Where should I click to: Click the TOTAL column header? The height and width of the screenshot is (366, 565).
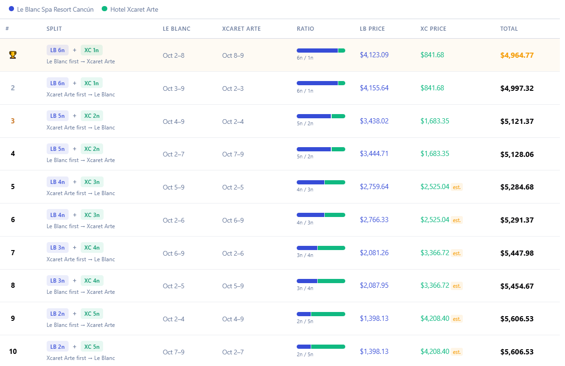click(x=509, y=29)
